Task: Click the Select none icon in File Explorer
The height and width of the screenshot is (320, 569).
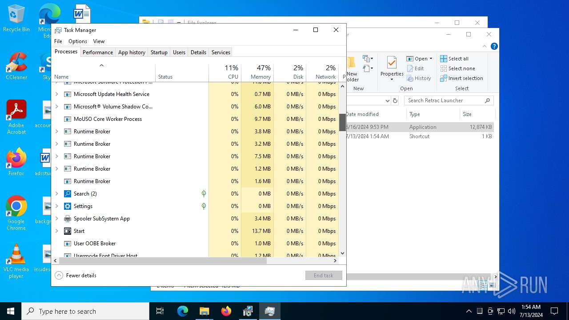Action: click(444, 68)
